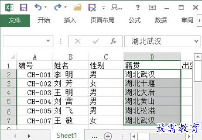Switch to the 公式 ribbon tab
The image size is (202, 140).
point(135,20)
